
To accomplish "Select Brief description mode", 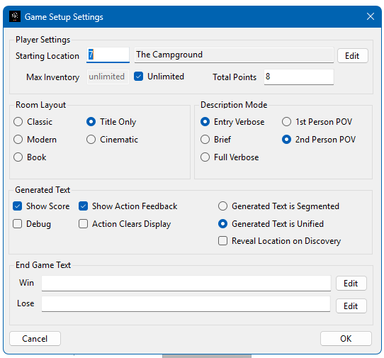I will click(205, 140).
